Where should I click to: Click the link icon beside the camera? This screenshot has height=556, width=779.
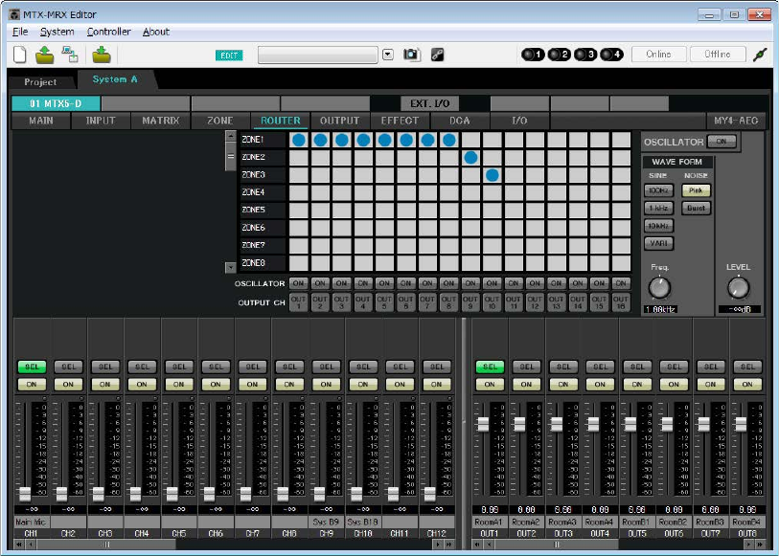pos(437,55)
